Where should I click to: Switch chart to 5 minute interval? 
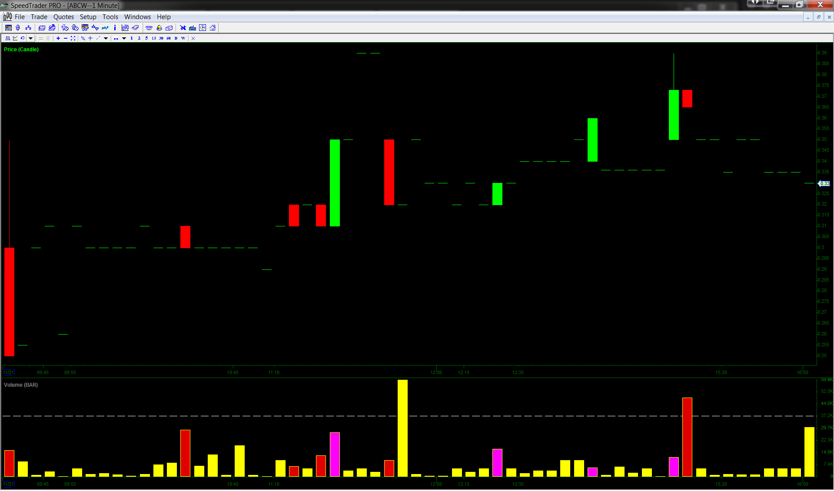(x=146, y=38)
